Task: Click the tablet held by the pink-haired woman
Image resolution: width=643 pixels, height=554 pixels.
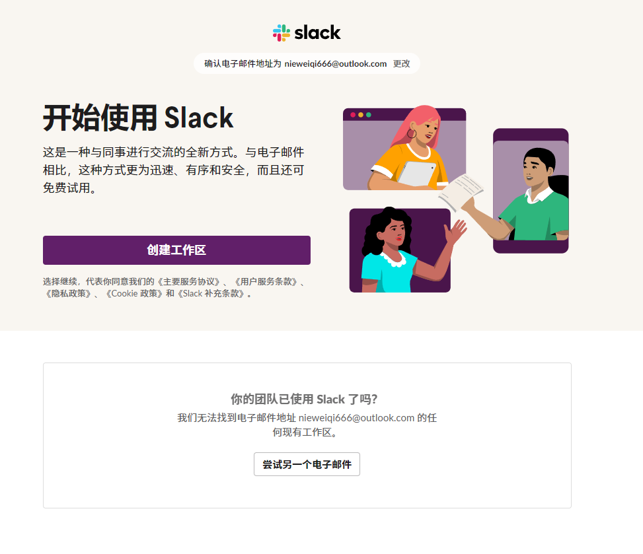Action: 416,174
